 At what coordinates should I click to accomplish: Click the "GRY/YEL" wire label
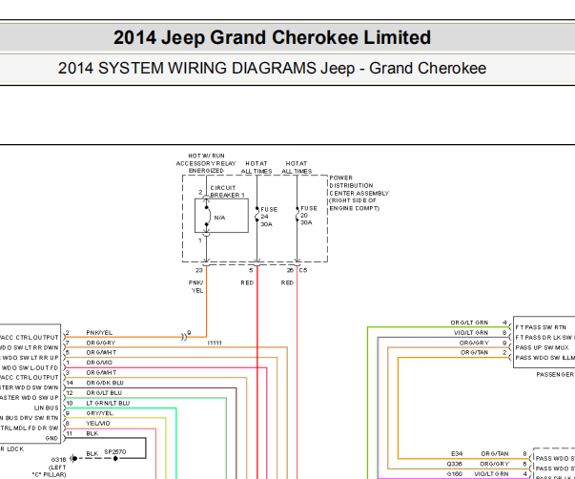pyautogui.click(x=100, y=413)
